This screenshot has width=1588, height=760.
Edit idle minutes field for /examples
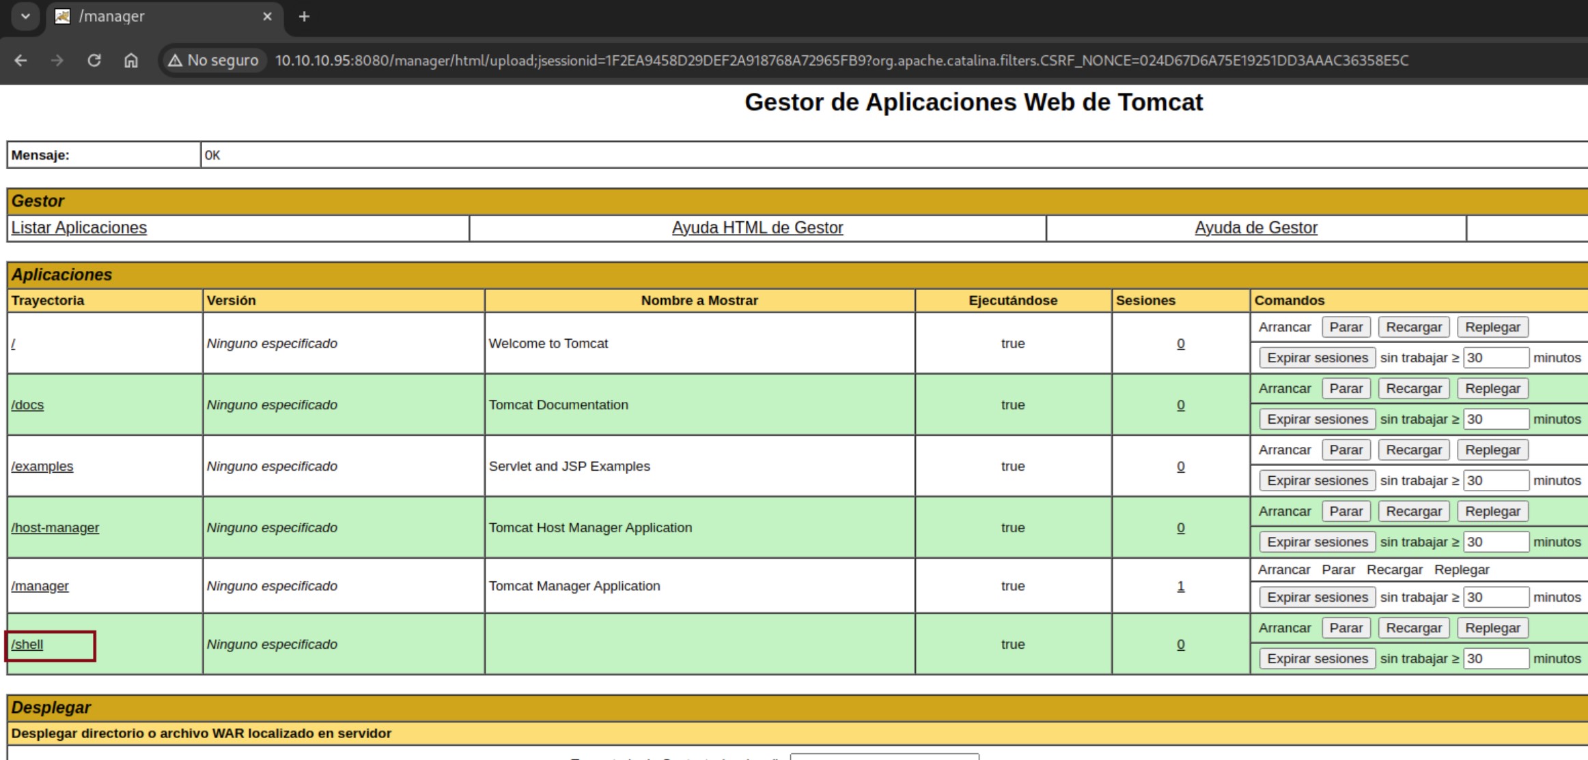coord(1496,481)
